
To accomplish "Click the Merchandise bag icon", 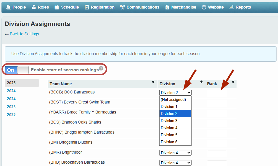I will (167, 7).
